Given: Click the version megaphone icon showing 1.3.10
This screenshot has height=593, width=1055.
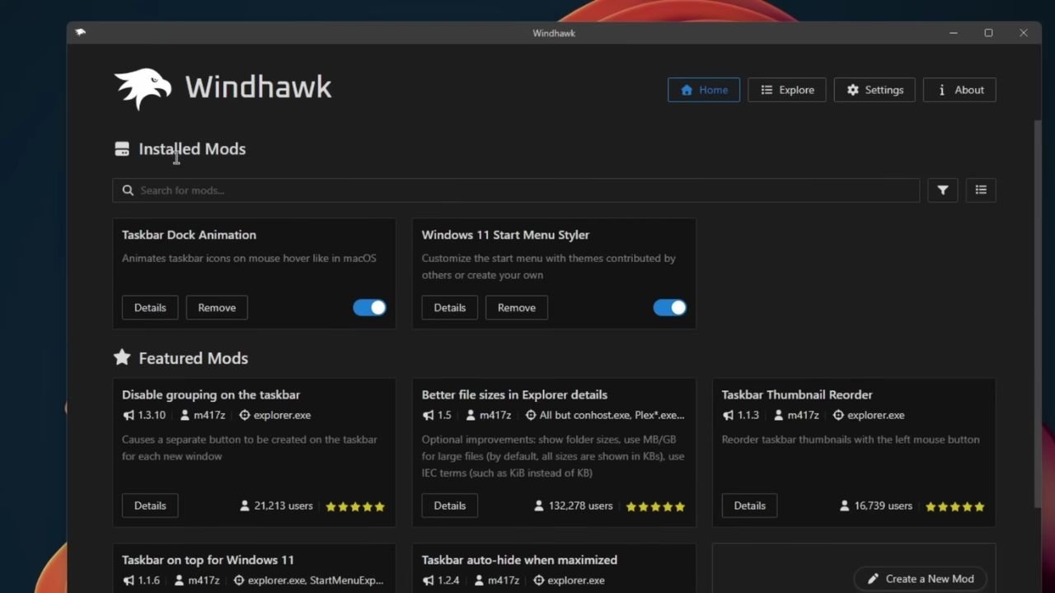Looking at the screenshot, I should 128,415.
